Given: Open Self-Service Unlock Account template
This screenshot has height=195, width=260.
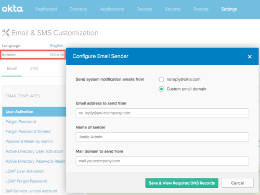Looking at the screenshot, I should pyautogui.click(x=31, y=191).
